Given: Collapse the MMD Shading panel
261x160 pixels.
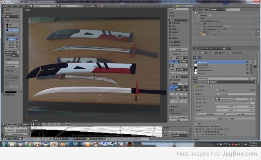Looking at the screenshot, I should click(x=170, y=113).
